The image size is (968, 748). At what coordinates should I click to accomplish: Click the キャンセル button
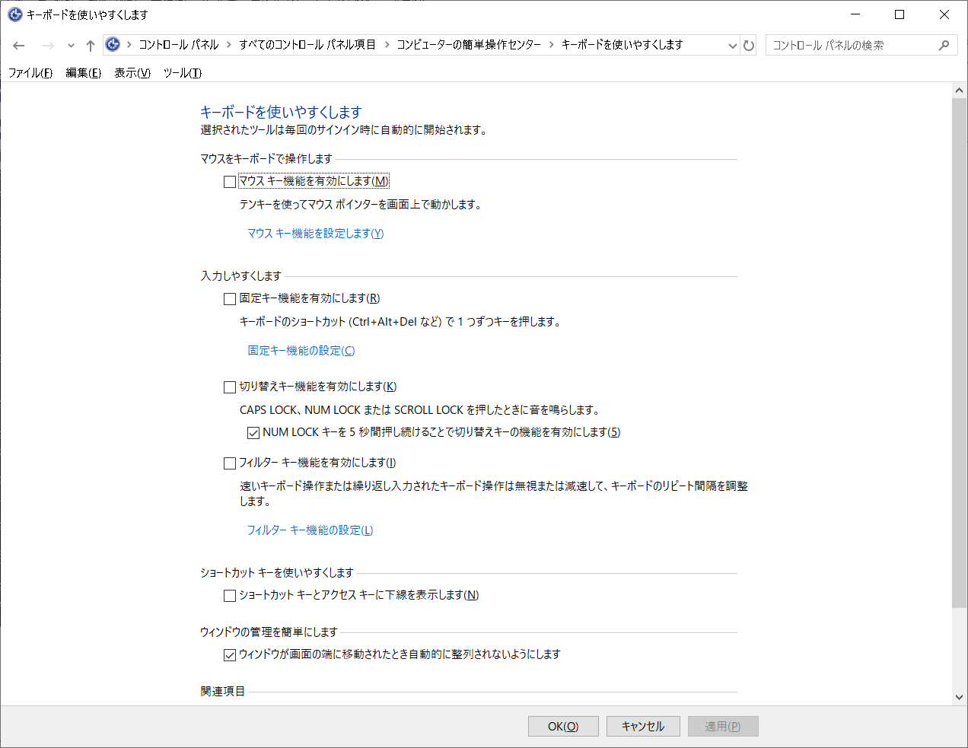[x=643, y=726]
